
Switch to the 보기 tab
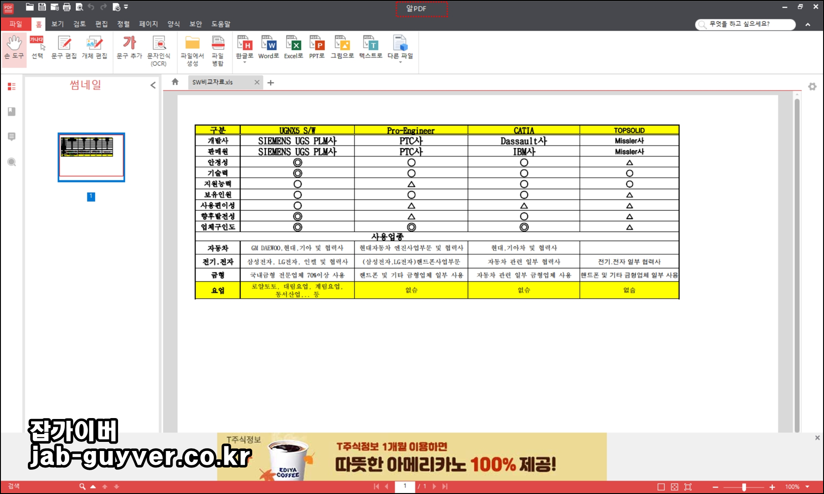(58, 24)
